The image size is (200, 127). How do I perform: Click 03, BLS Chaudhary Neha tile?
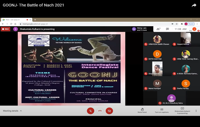pos(171,98)
